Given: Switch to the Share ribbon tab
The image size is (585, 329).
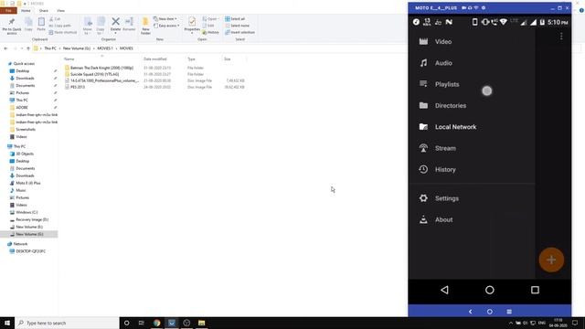Looking at the screenshot, I should coord(44,11).
